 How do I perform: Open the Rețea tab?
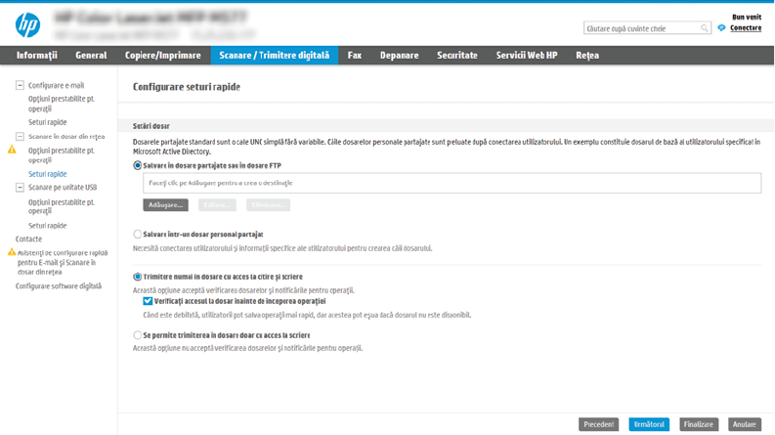(x=587, y=56)
